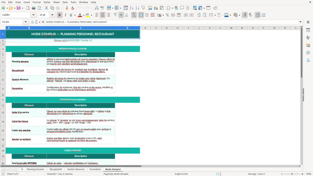Screen dimensions: 313x176
Task: Open background color dropdown arrow
Action: click(91, 15)
